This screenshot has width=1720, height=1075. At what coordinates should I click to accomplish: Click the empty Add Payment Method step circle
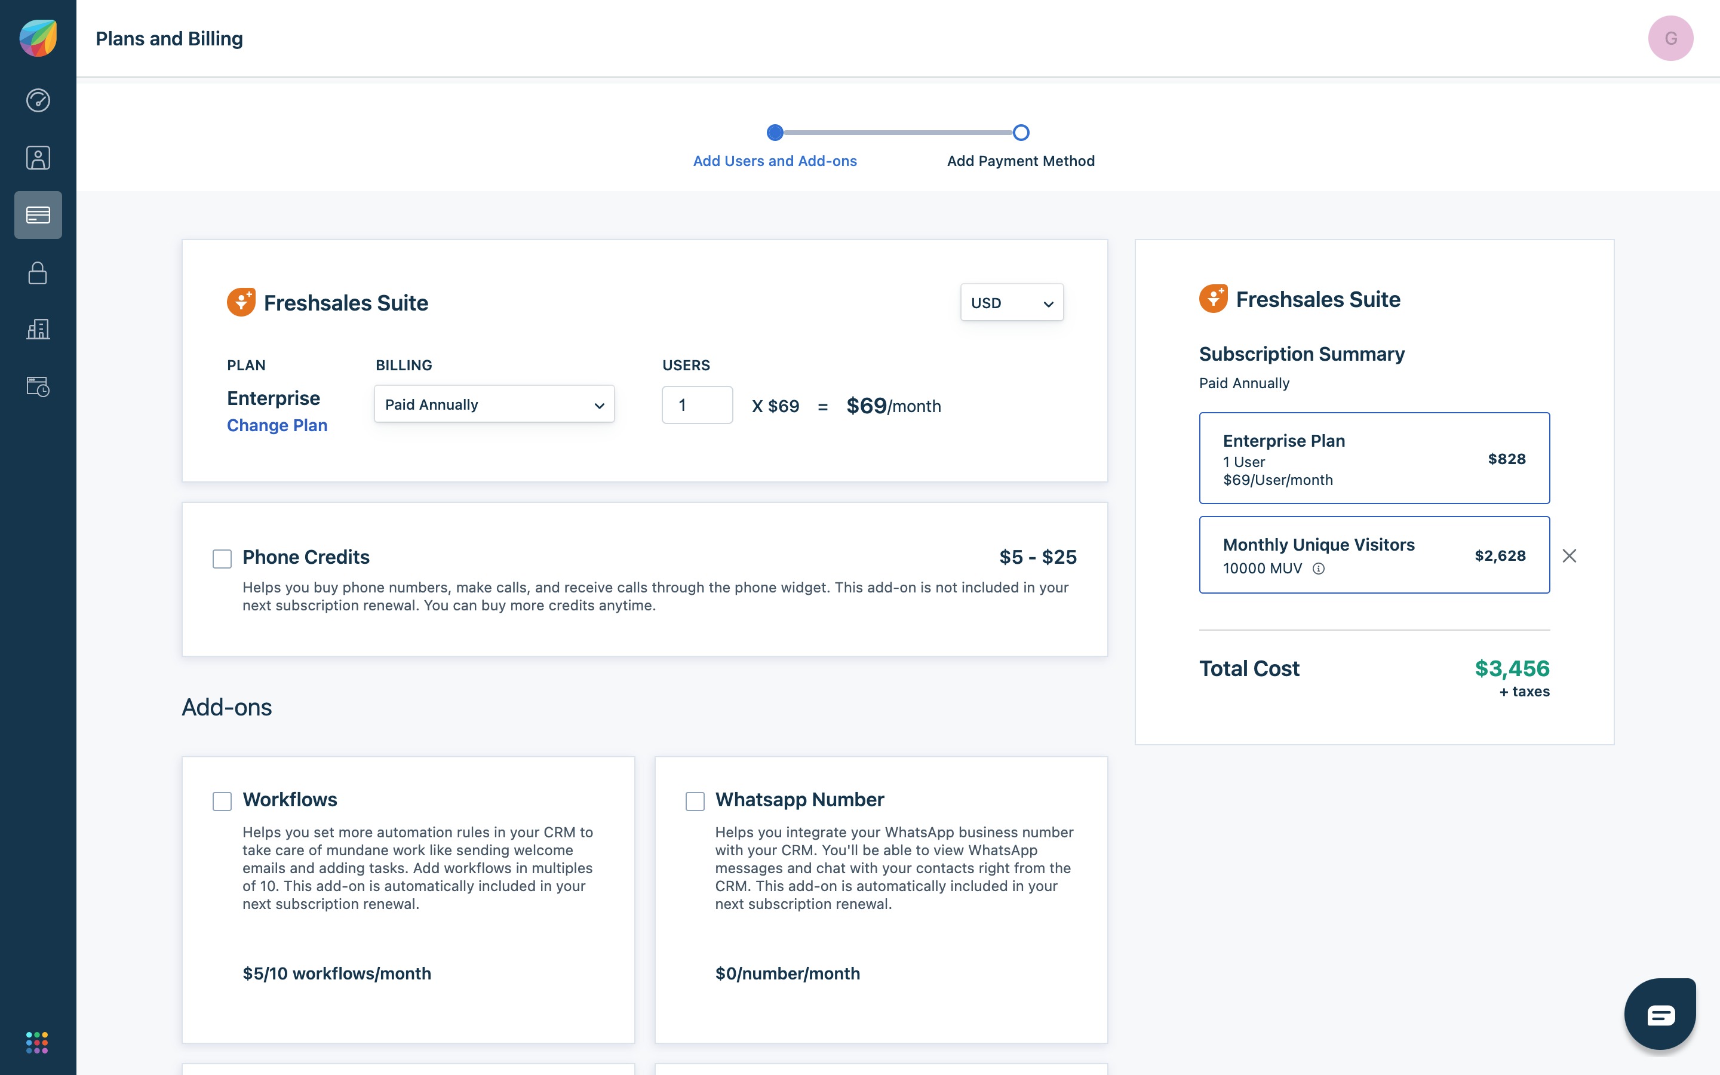[1021, 132]
